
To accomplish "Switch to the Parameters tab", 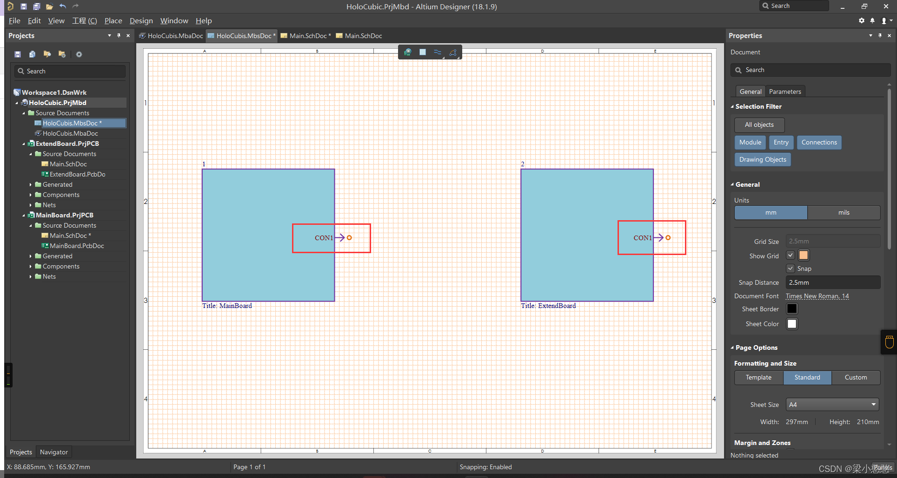I will (x=784, y=92).
